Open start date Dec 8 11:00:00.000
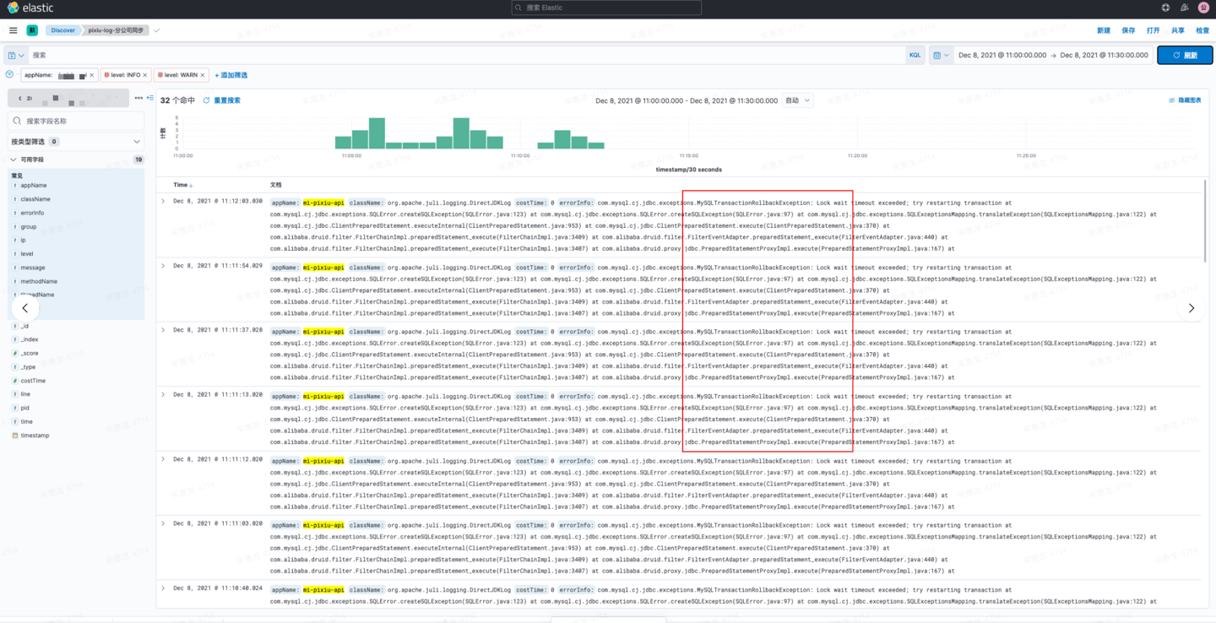This screenshot has height=623, width=1216. [1002, 55]
